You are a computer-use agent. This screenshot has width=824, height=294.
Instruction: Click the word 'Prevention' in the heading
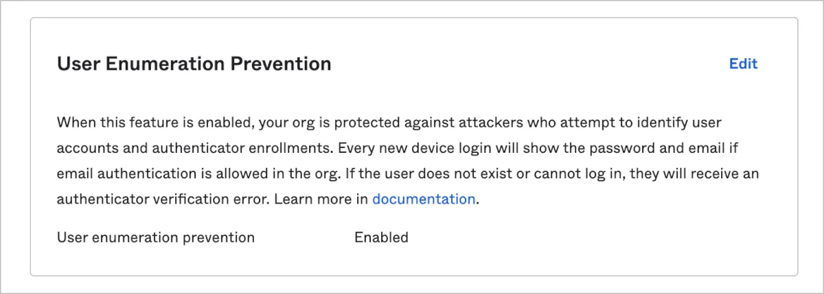point(281,64)
